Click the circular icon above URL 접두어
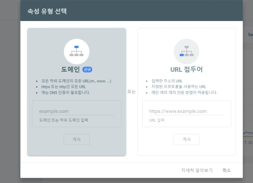Image resolution: width=253 pixels, height=183 pixels. pos(187,51)
